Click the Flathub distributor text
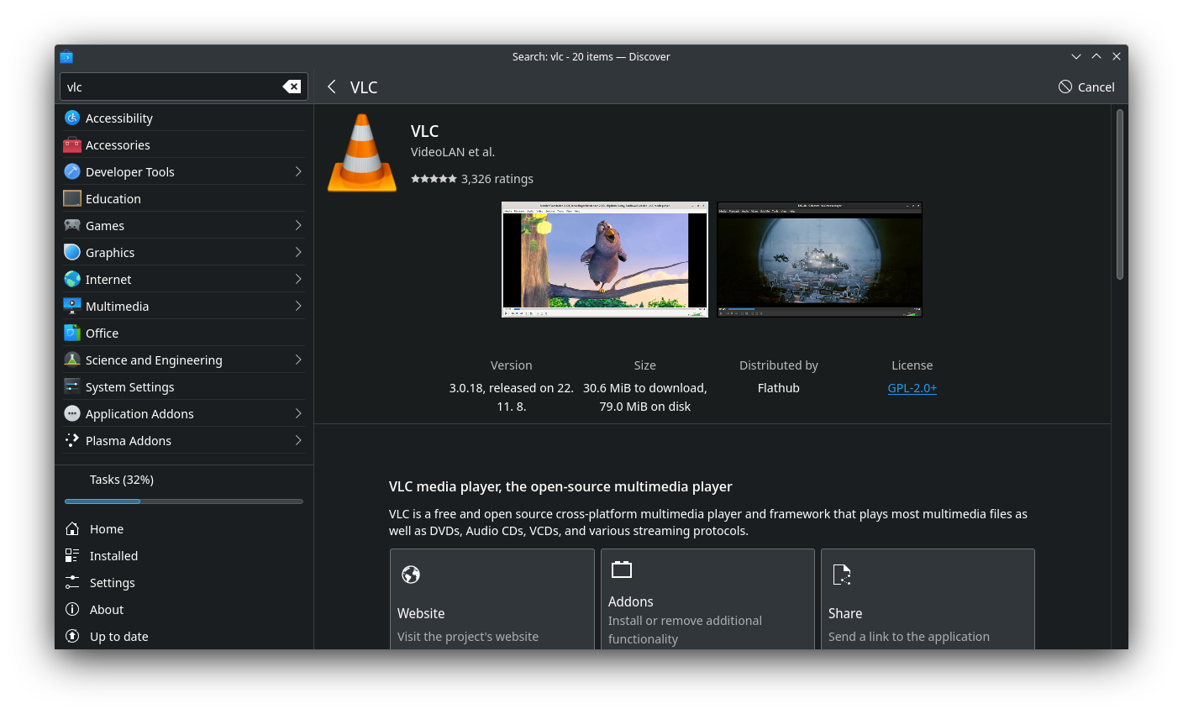 click(779, 388)
